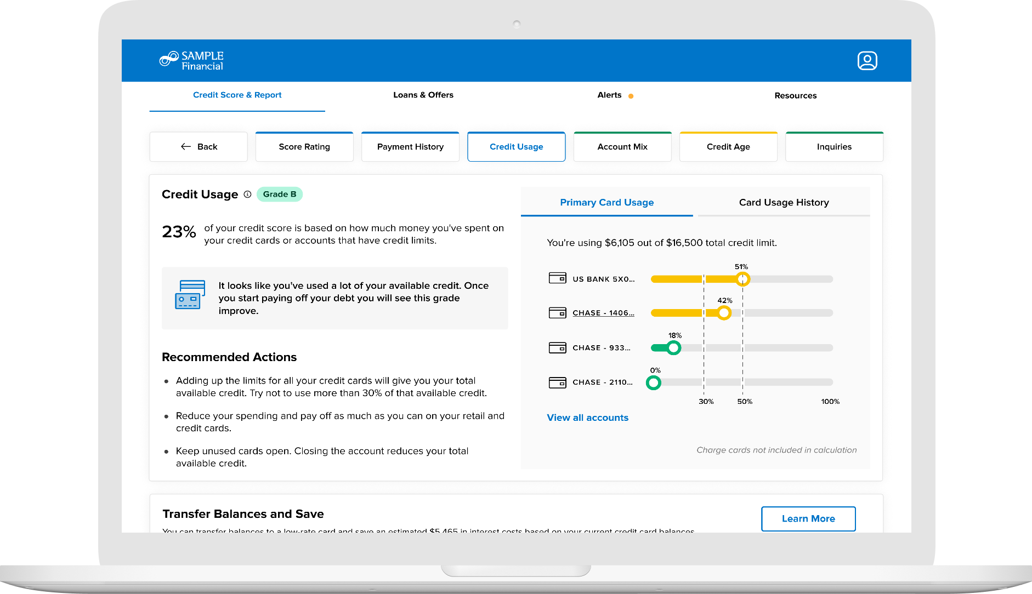
Task: Click View all accounts link
Action: (x=587, y=418)
